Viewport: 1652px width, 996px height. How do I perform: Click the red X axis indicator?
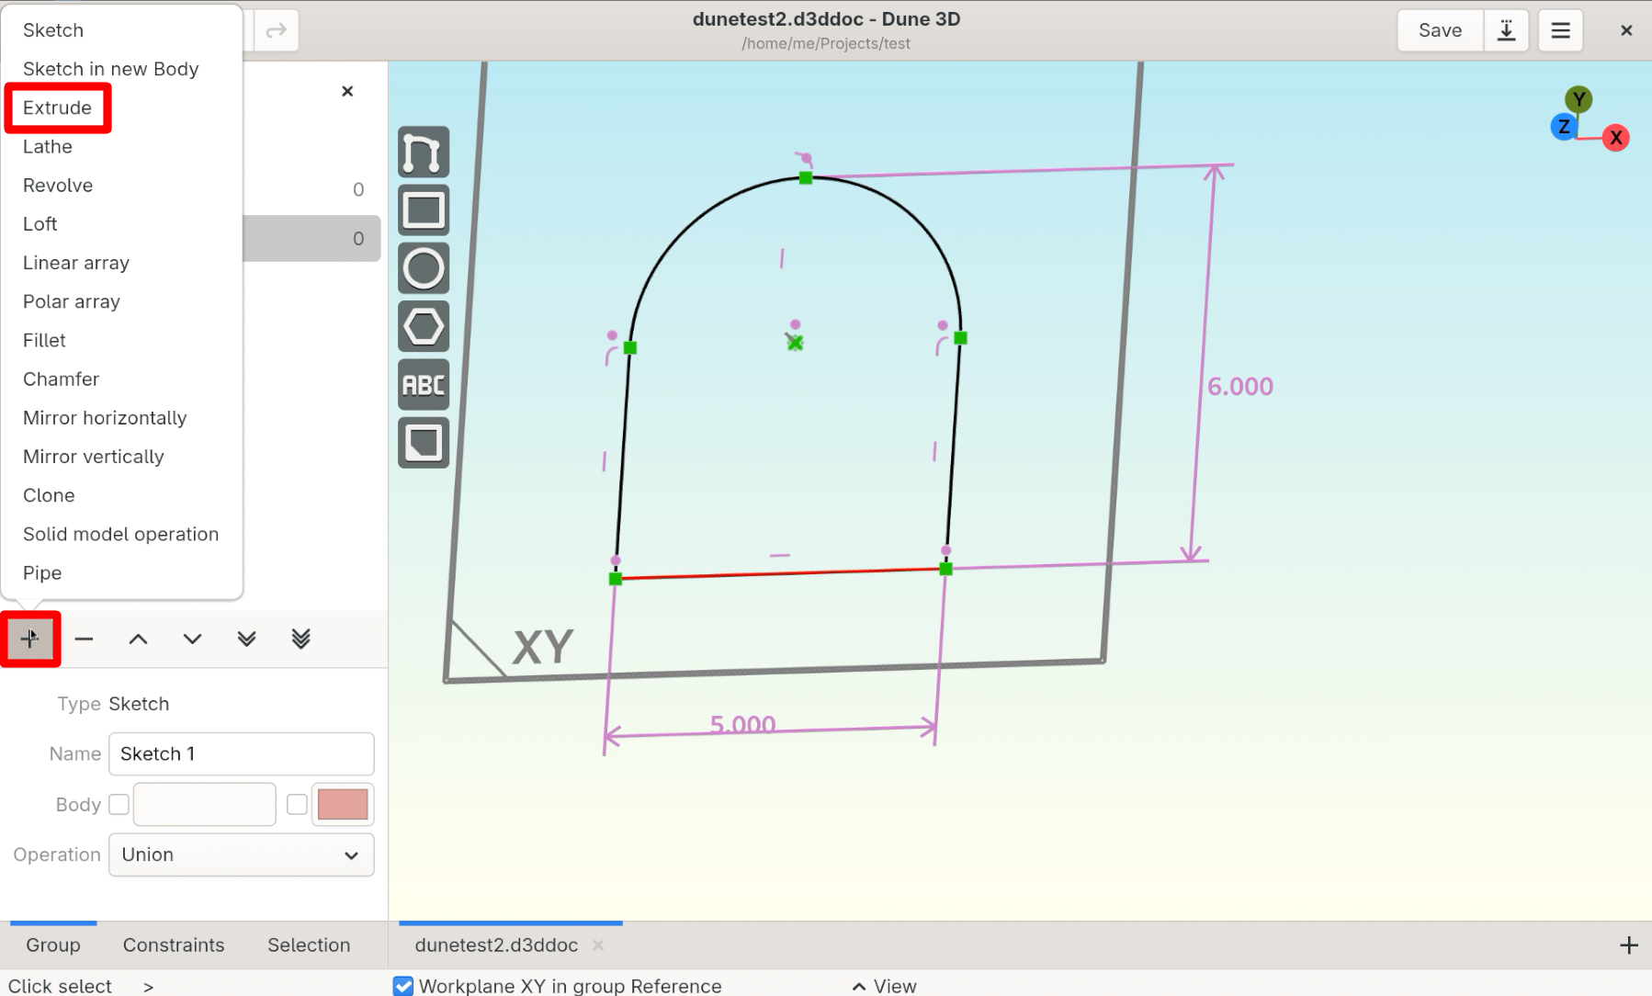1616,138
